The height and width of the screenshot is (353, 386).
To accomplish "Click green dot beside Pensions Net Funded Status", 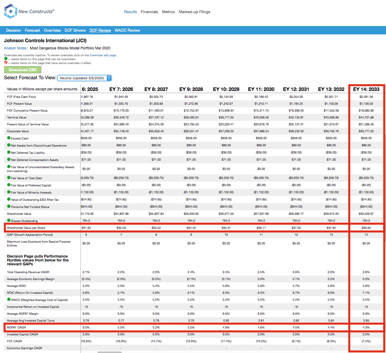I will pos(9,206).
